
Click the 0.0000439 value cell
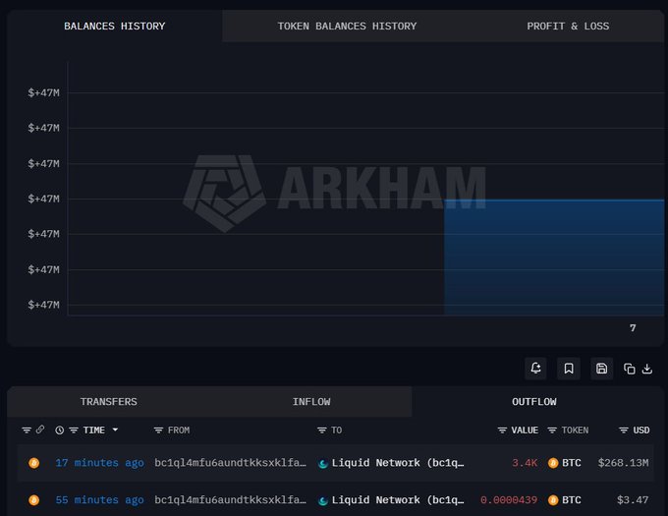pyautogui.click(x=509, y=500)
